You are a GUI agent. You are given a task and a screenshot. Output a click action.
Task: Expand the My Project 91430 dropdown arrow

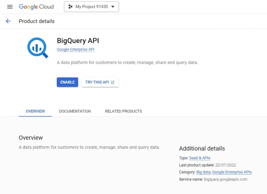coord(113,7)
